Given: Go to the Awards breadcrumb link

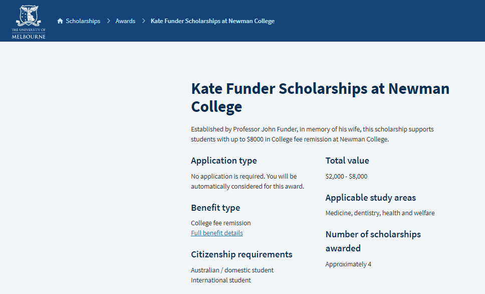Looking at the screenshot, I should pos(125,21).
